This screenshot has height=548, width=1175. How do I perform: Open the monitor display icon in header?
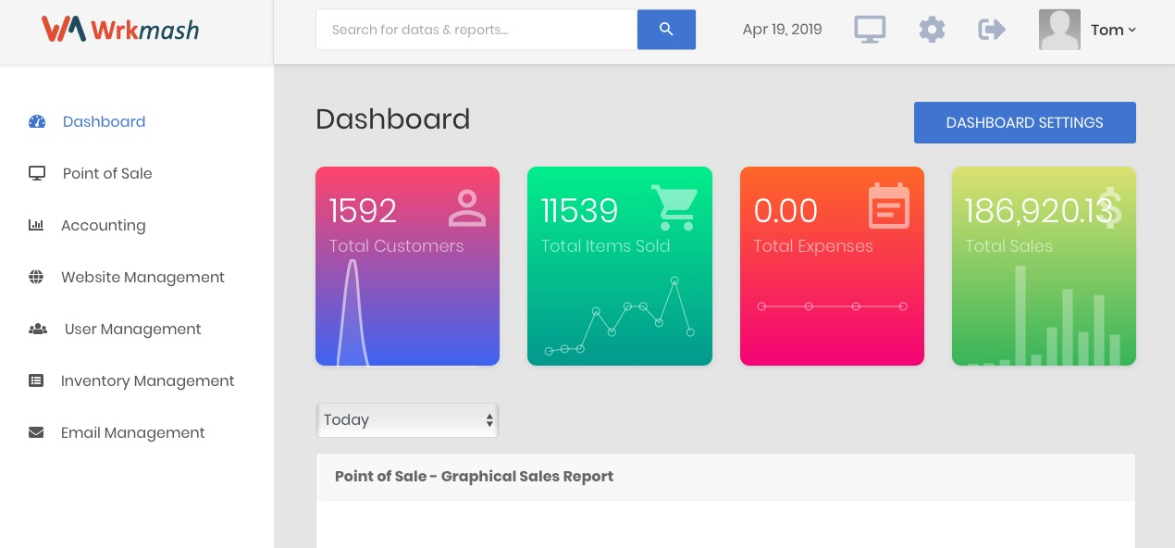pos(869,30)
